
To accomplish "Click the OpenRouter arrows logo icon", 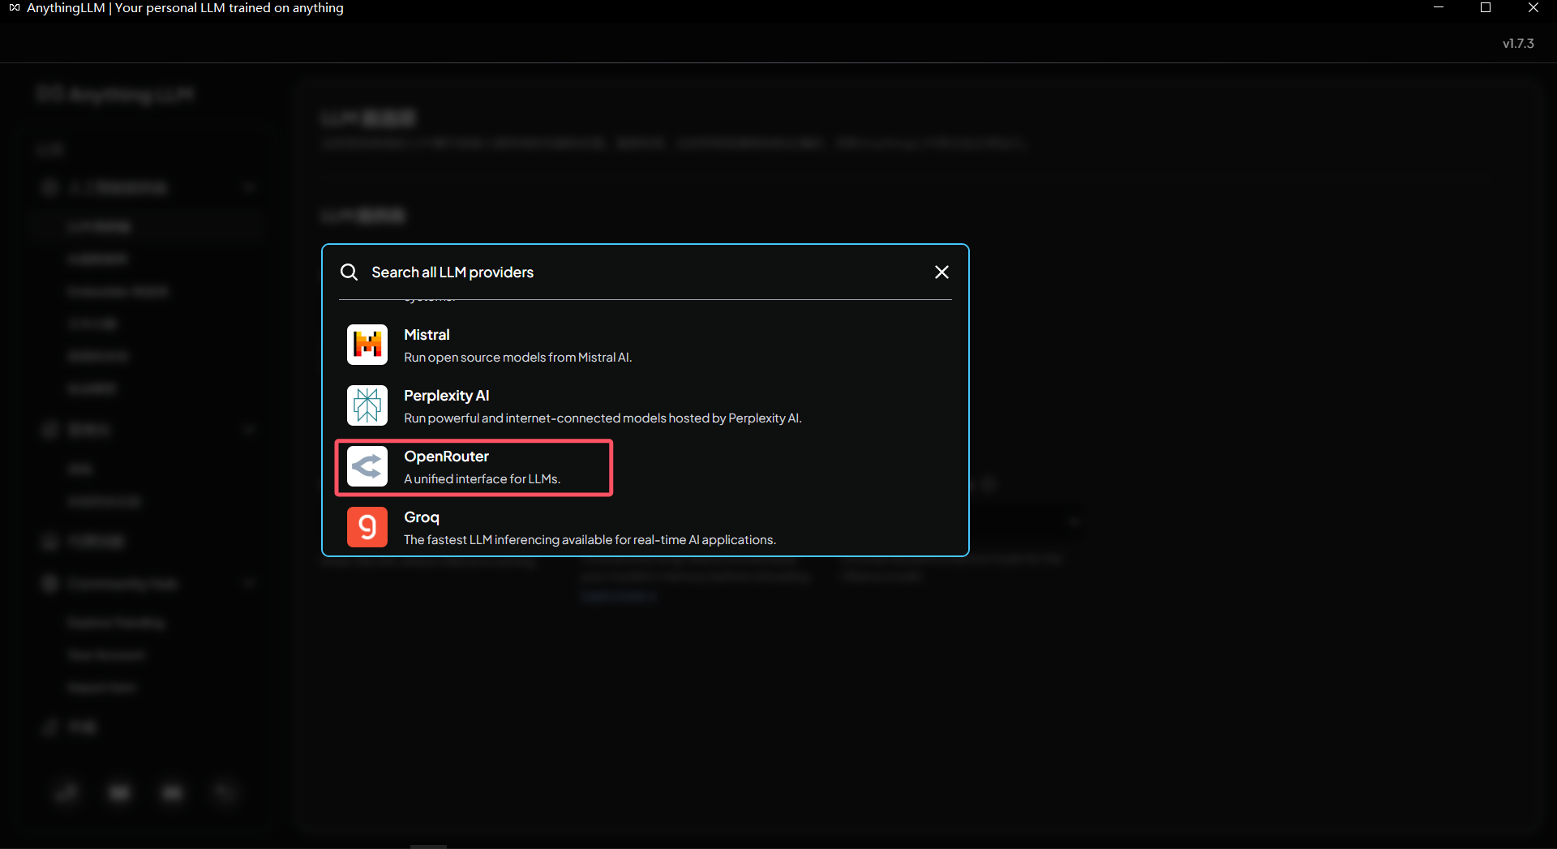I will [367, 466].
